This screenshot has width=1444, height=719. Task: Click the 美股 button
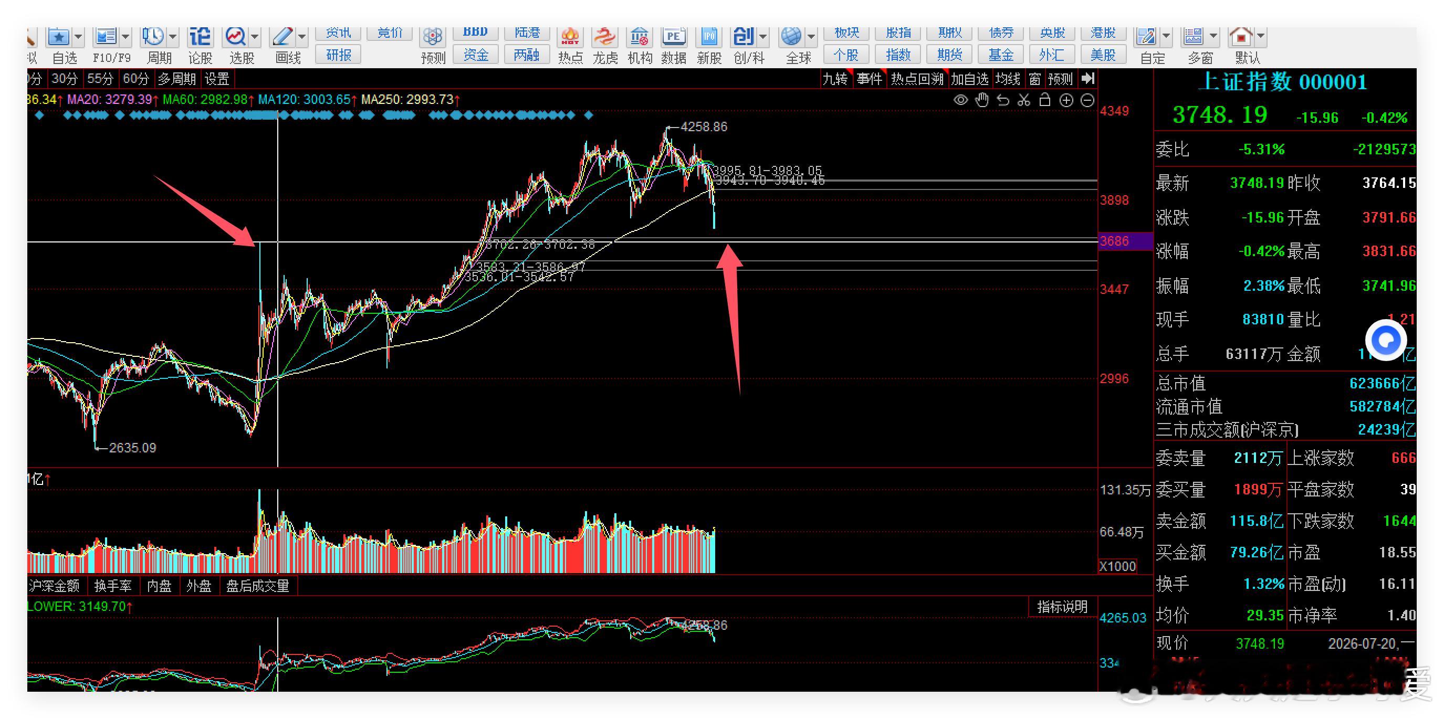tap(1104, 55)
